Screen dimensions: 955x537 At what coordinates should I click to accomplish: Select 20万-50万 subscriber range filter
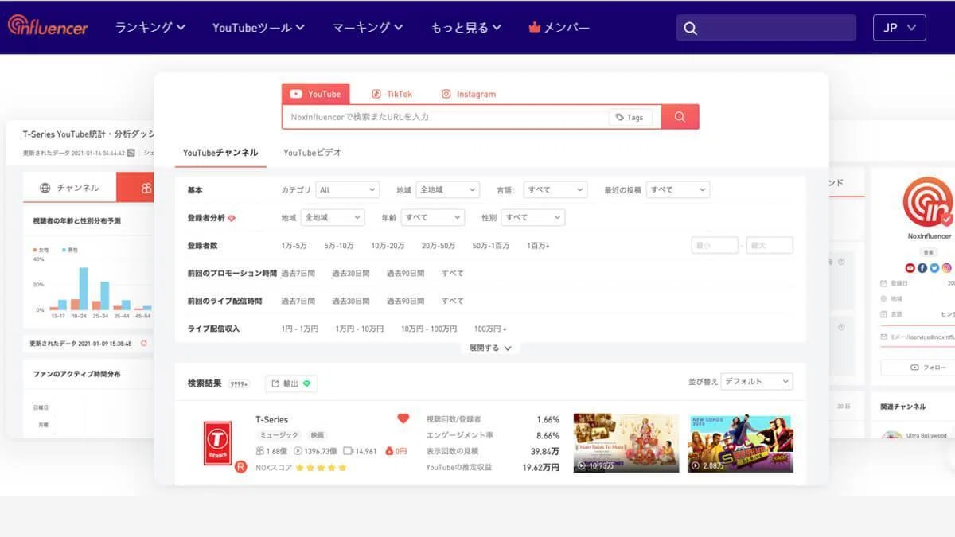pos(439,246)
